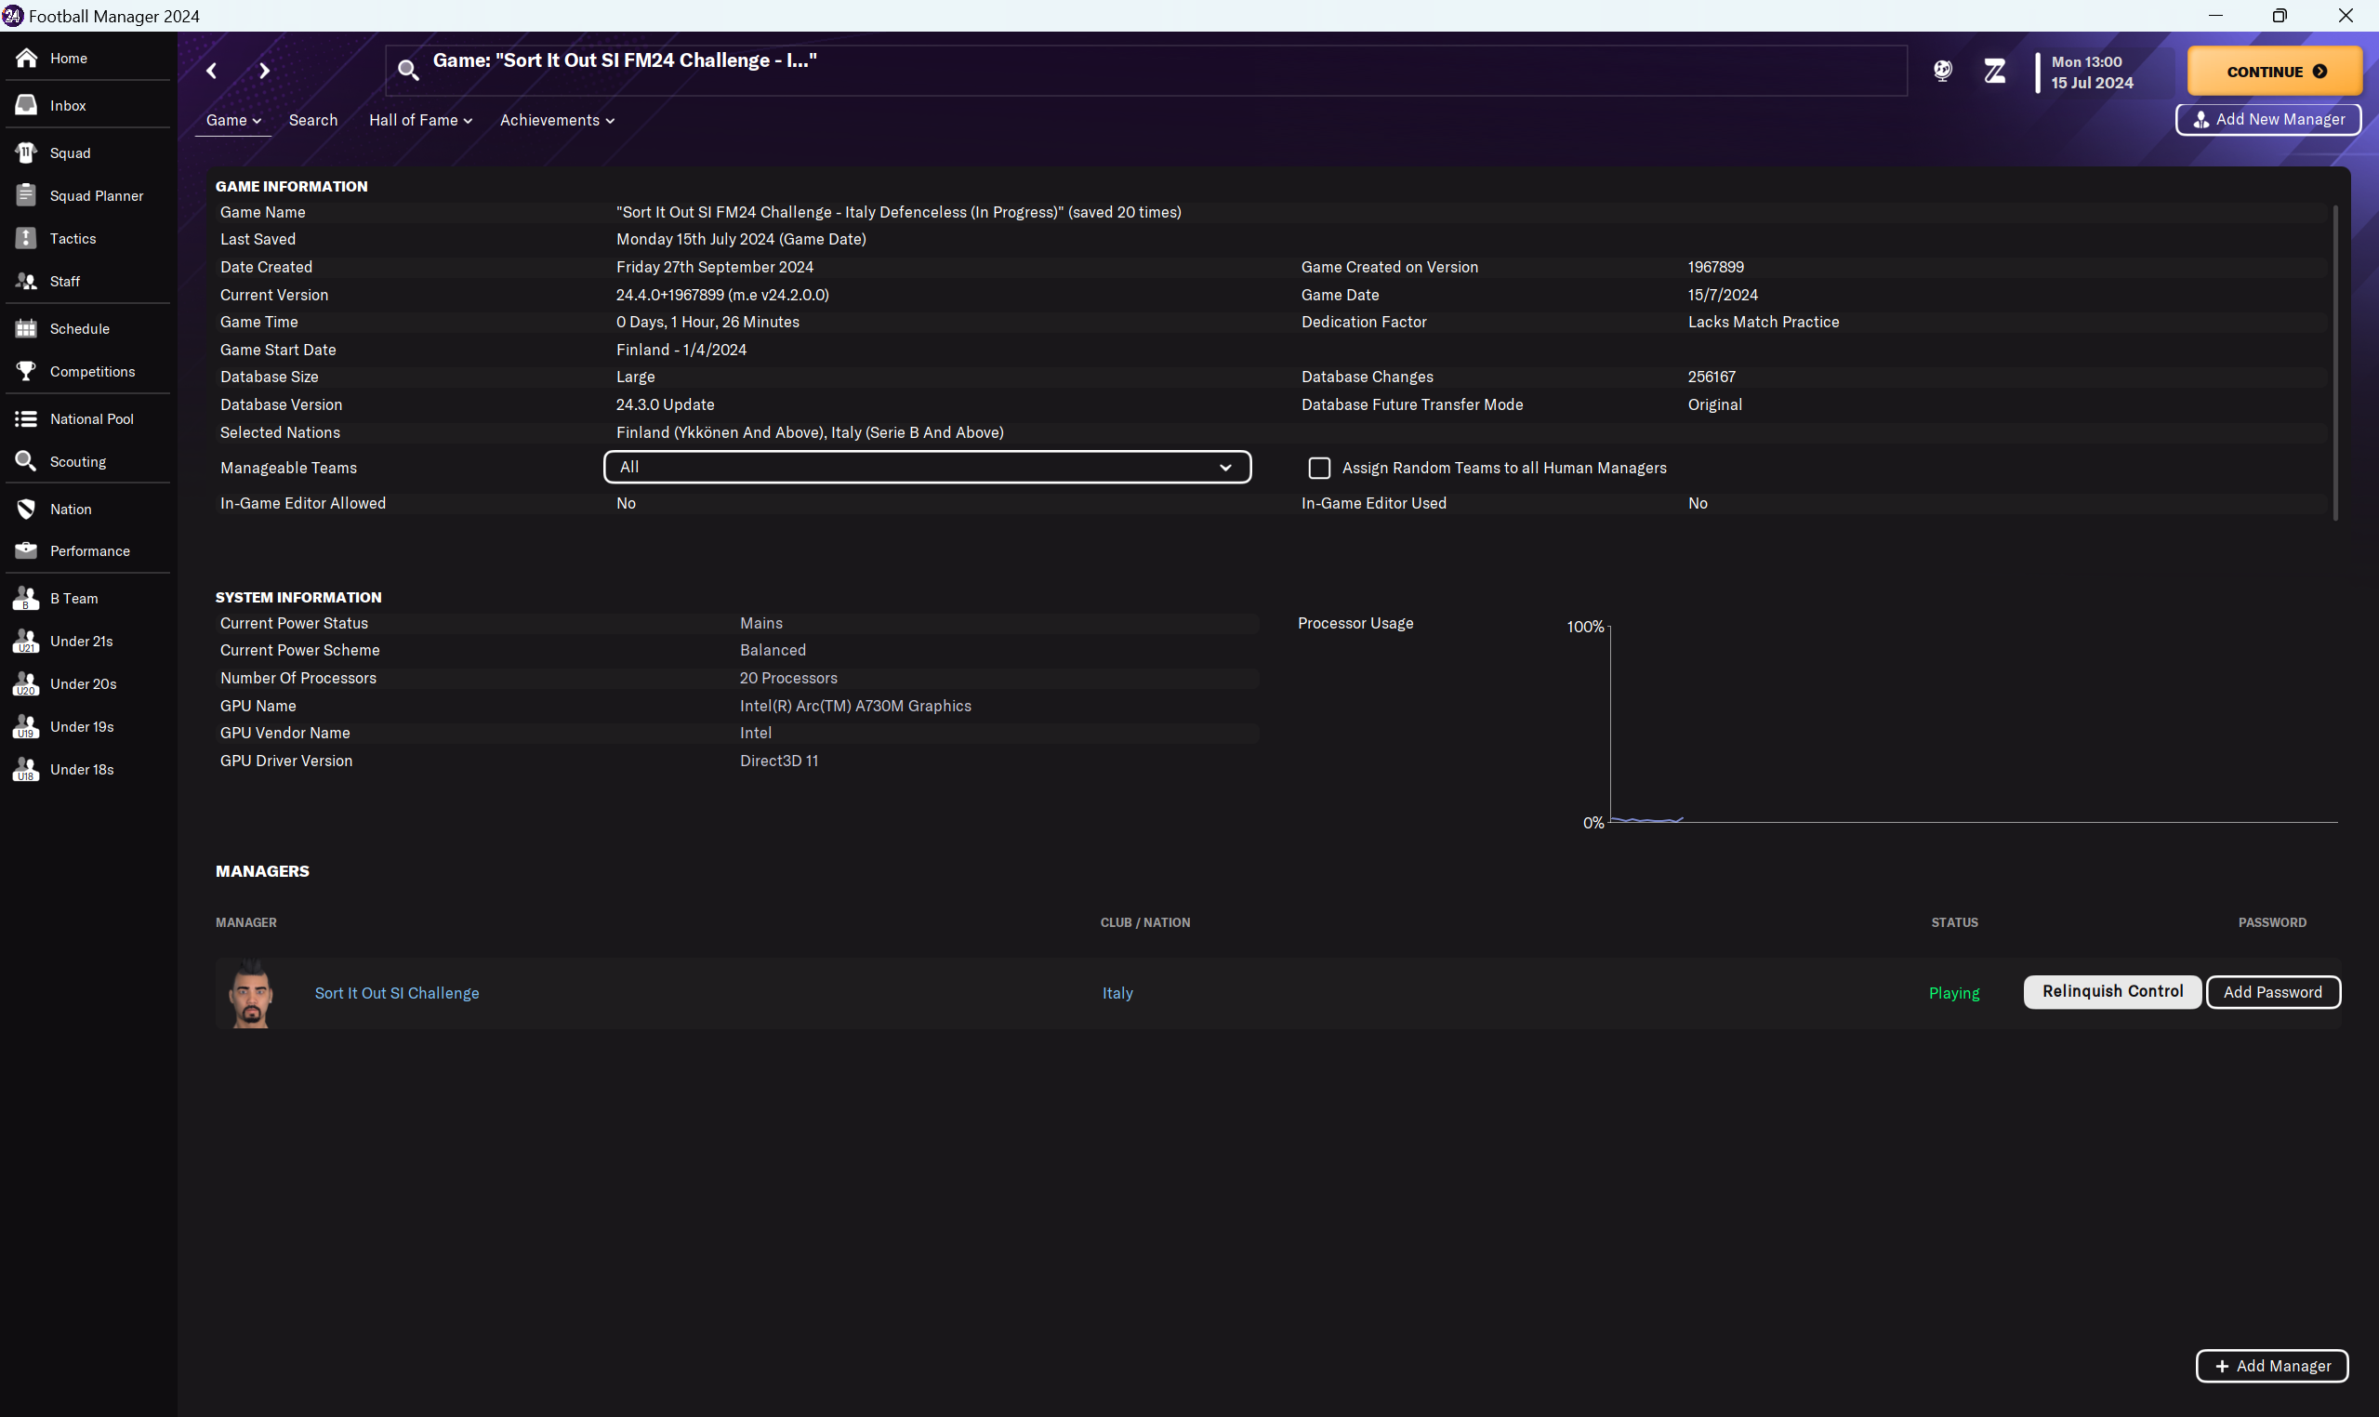Open the Z logo icon
This screenshot has width=2379, height=1417.
(1994, 71)
